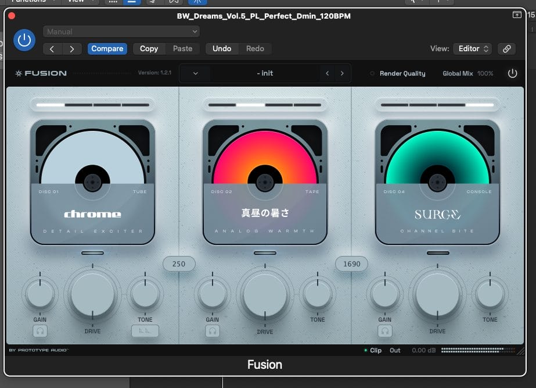Viewport: 536px width, 388px height.
Task: Click the previous setting arrow below Manual
Action: (52, 49)
